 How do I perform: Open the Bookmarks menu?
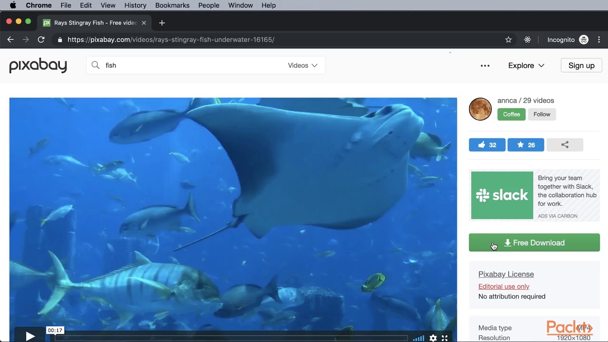tap(172, 5)
